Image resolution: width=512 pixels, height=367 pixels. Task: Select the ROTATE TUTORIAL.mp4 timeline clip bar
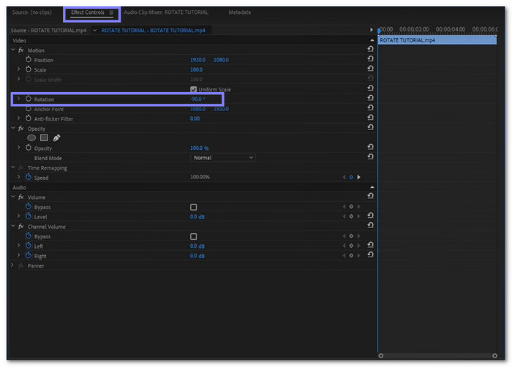pos(437,40)
